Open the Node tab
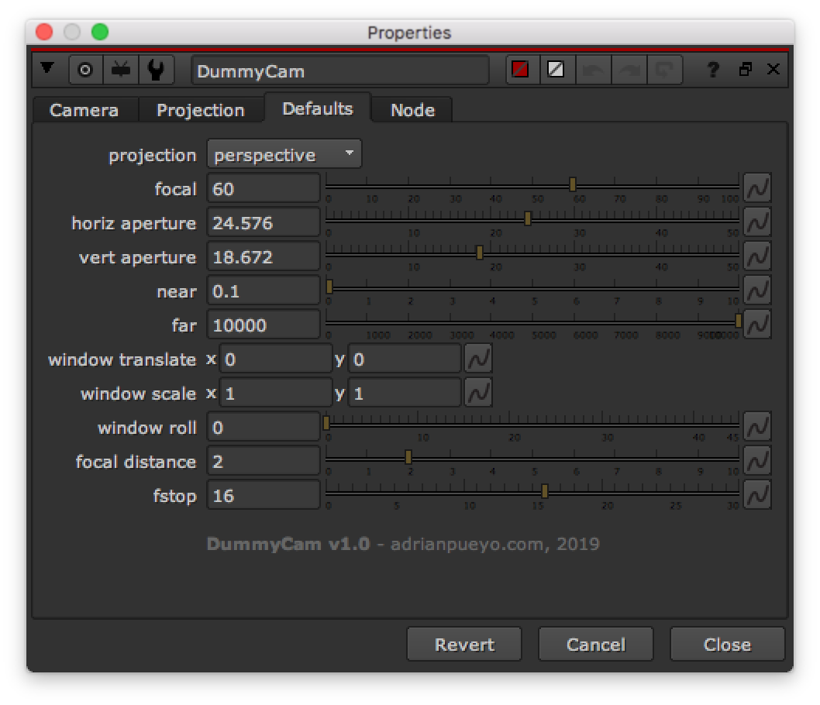The height and width of the screenshot is (705, 820). coord(412,110)
